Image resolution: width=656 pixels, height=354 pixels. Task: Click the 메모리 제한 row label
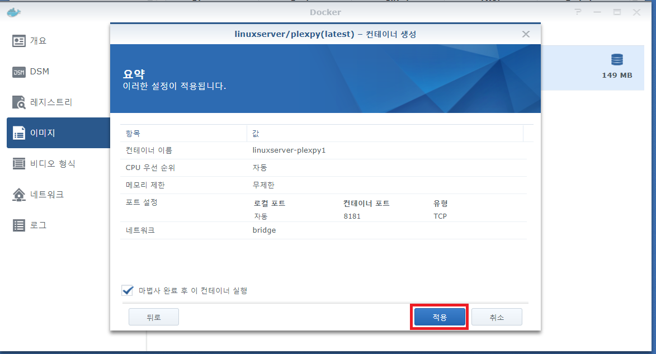tap(145, 185)
